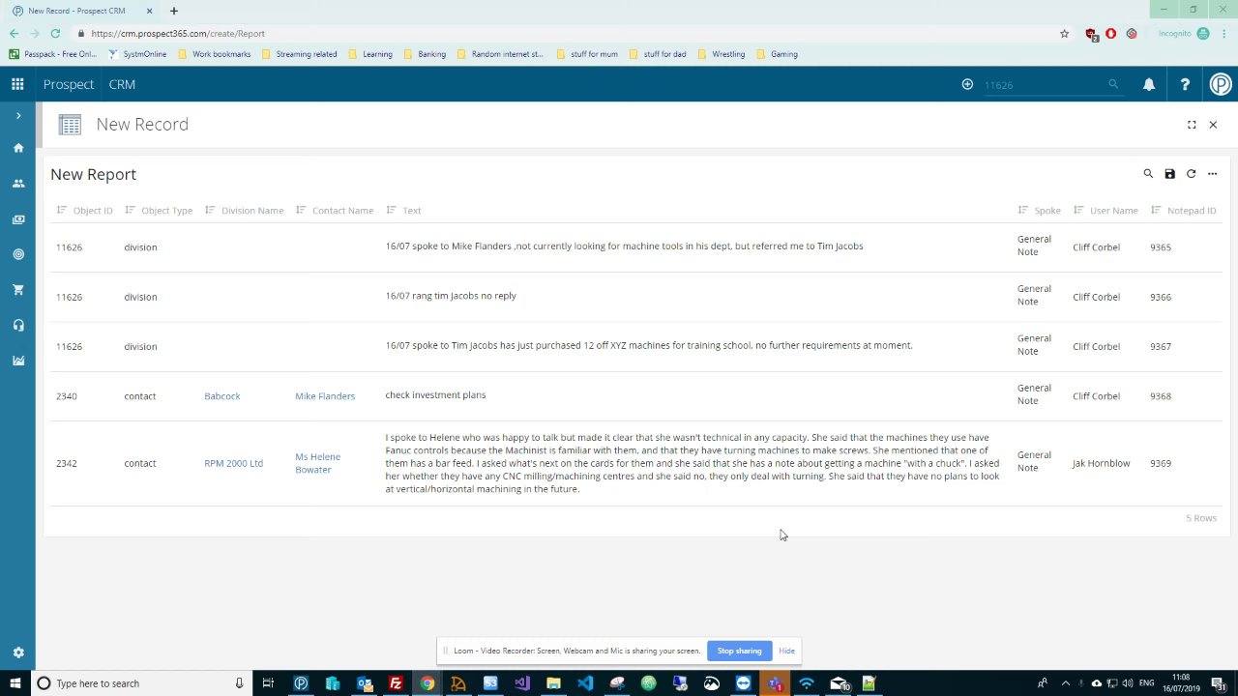Open the Learning bookmarks folder
This screenshot has height=696, width=1238.
point(370,54)
